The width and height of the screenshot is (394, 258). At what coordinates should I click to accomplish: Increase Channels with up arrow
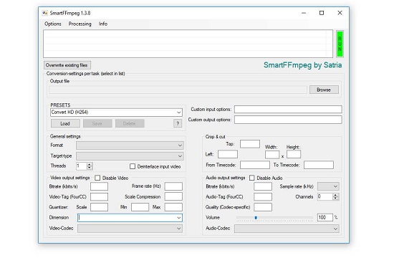[335, 195]
